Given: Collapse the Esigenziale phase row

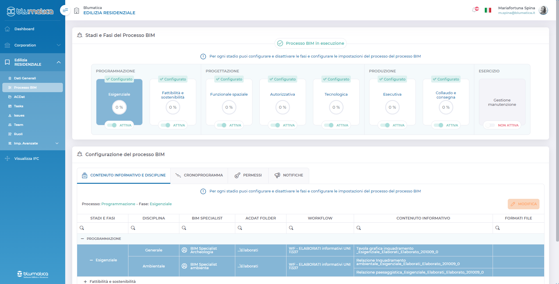Looking at the screenshot, I should [91, 260].
